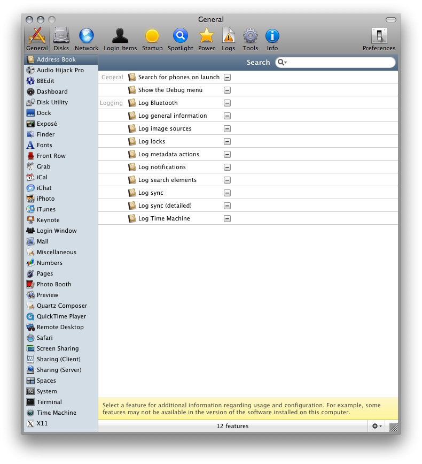Select Address Book in the sidebar
This screenshot has height=464, width=422.
click(x=61, y=59)
